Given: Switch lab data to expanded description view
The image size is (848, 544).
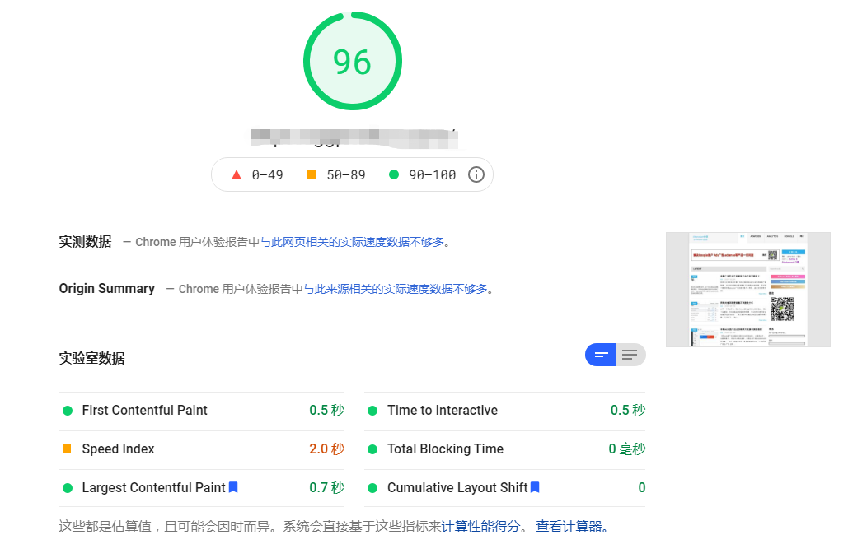Looking at the screenshot, I should (x=630, y=355).
